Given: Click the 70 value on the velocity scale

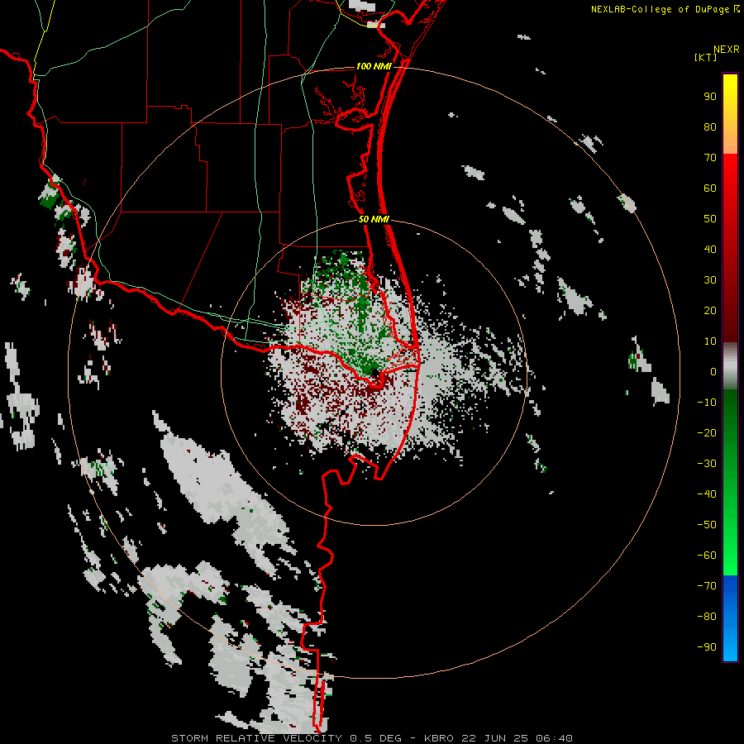Looking at the screenshot, I should 710,158.
